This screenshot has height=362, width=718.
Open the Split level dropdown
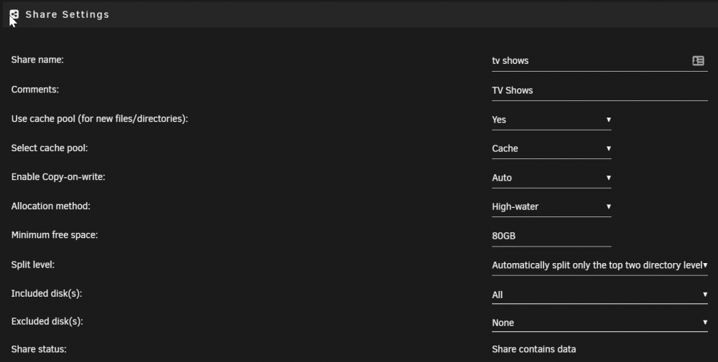600,265
